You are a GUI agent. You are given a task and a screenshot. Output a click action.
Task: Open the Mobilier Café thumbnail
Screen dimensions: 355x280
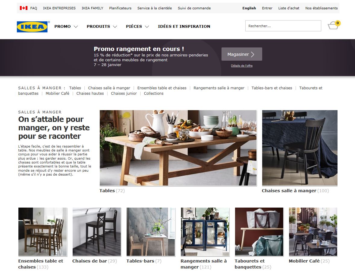point(313,232)
